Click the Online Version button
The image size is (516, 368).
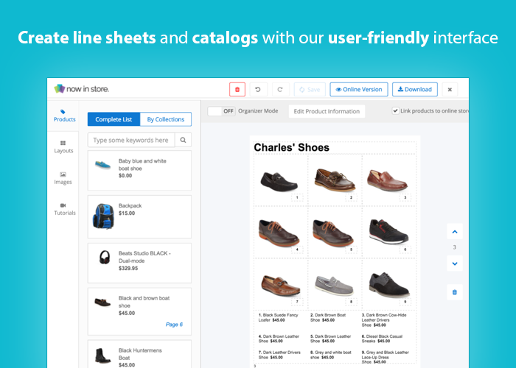click(358, 90)
